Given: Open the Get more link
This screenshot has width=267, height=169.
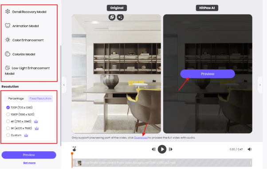Looking at the screenshot, I should pyautogui.click(x=29, y=163).
